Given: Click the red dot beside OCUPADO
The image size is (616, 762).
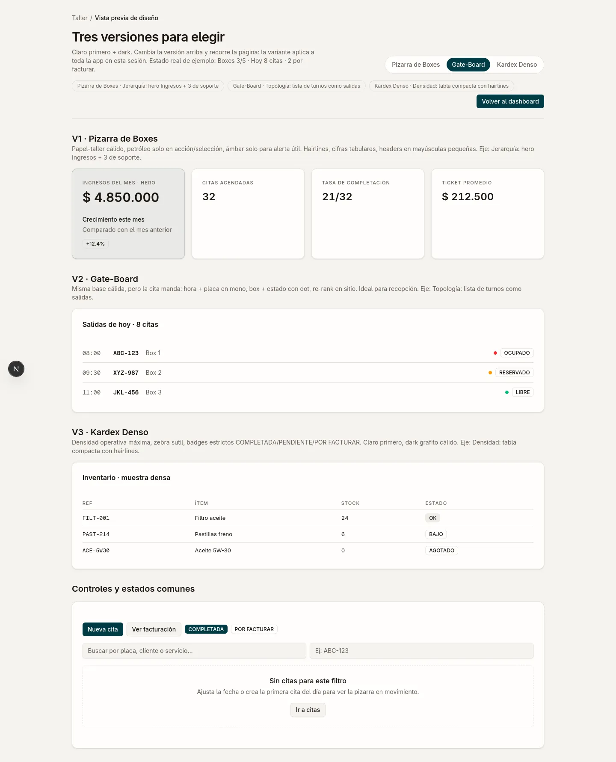Looking at the screenshot, I should 495,353.
